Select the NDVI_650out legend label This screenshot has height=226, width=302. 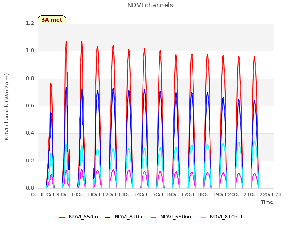click(x=176, y=217)
